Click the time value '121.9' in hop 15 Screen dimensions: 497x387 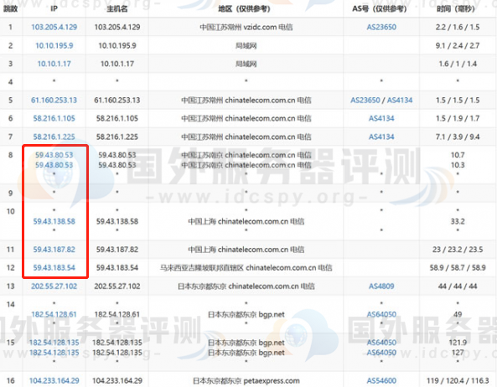pyautogui.click(x=458, y=343)
